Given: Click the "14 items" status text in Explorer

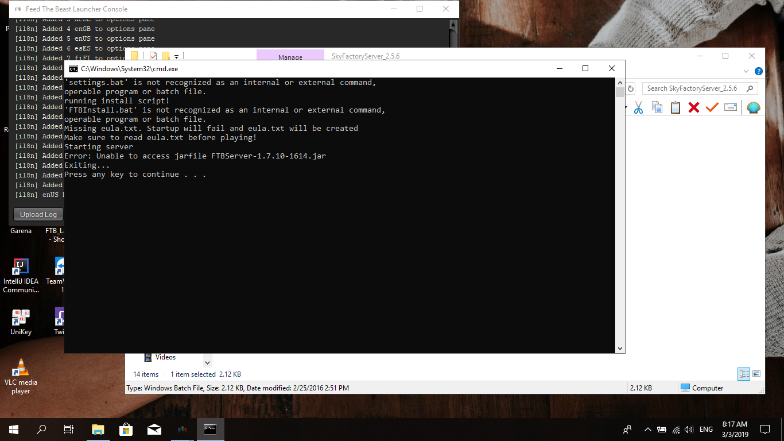Looking at the screenshot, I should (x=146, y=374).
